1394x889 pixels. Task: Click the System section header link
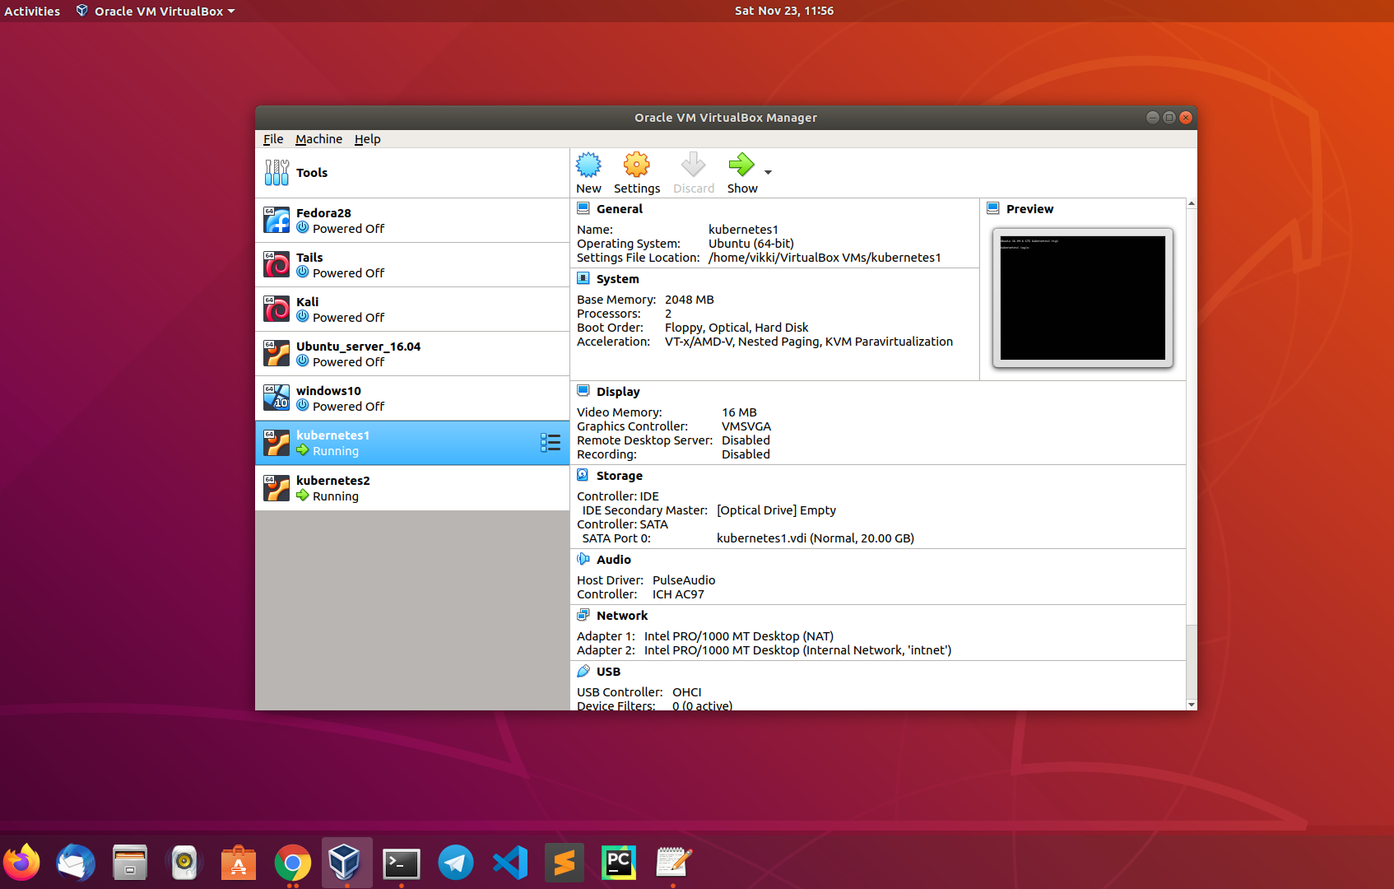pyautogui.click(x=617, y=279)
